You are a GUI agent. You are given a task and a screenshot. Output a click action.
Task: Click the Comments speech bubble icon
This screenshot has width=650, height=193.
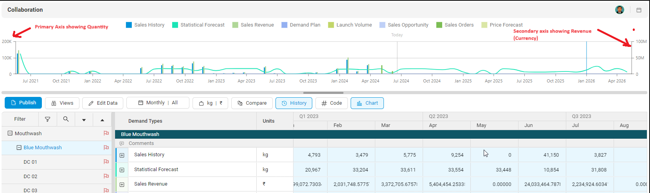click(x=122, y=143)
